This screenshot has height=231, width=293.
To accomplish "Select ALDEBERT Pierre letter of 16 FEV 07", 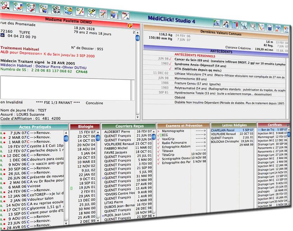I will [128, 131].
